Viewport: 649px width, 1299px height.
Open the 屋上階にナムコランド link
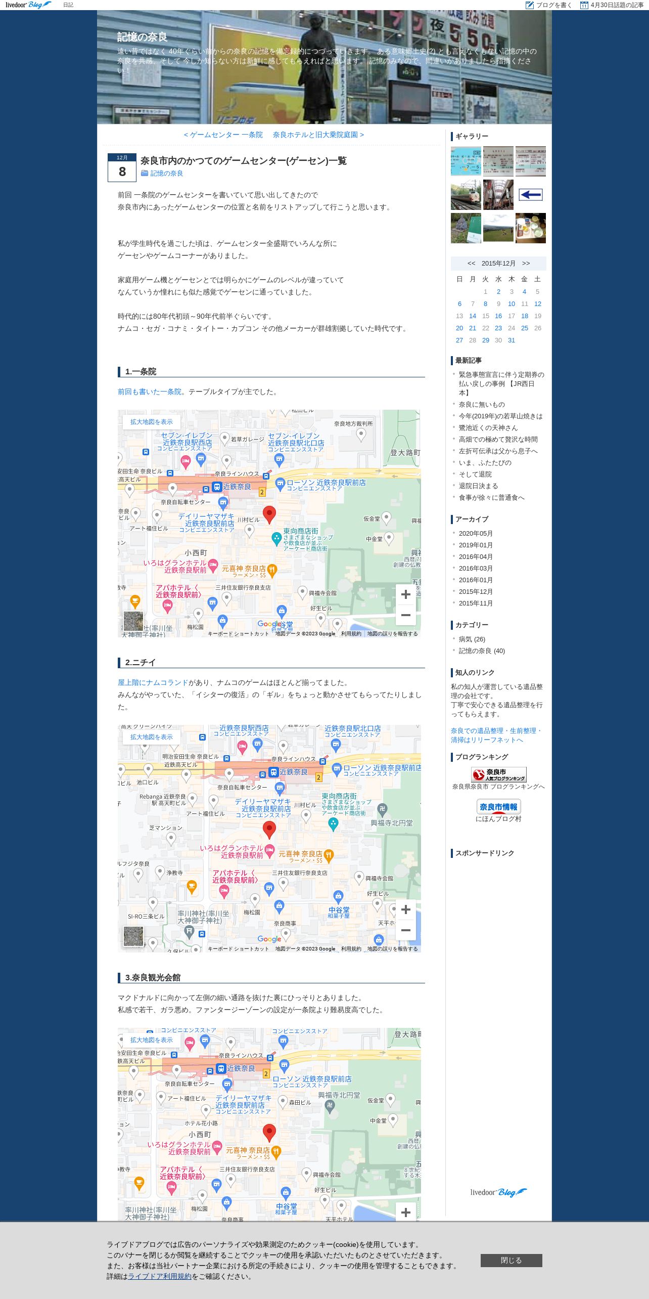pos(153,683)
